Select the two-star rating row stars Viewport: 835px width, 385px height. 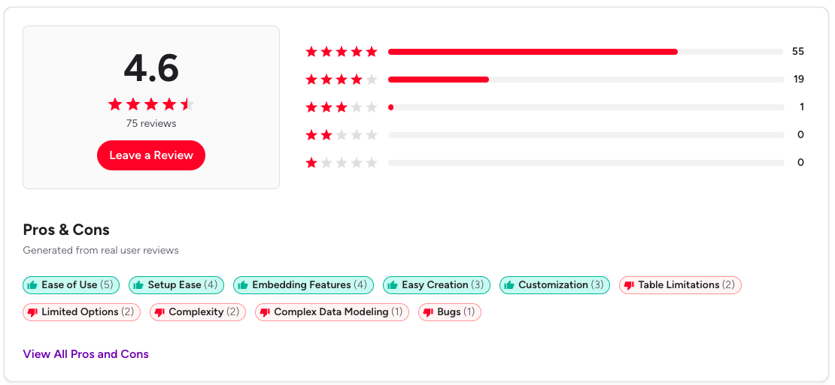(342, 135)
